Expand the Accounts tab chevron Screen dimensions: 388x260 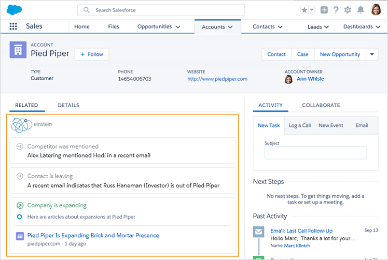230,27
